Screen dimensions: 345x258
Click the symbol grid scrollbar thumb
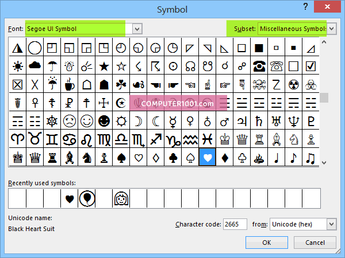click(324, 97)
